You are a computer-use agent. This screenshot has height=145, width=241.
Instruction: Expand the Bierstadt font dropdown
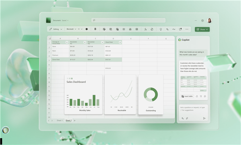click(x=71, y=29)
